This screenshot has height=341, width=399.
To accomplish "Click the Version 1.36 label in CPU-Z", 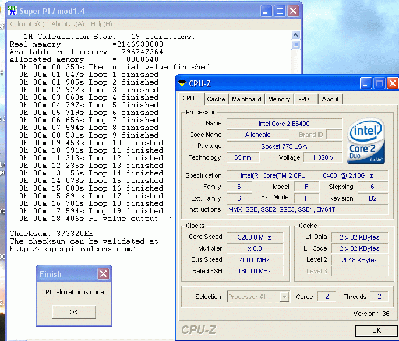I will click(x=371, y=314).
